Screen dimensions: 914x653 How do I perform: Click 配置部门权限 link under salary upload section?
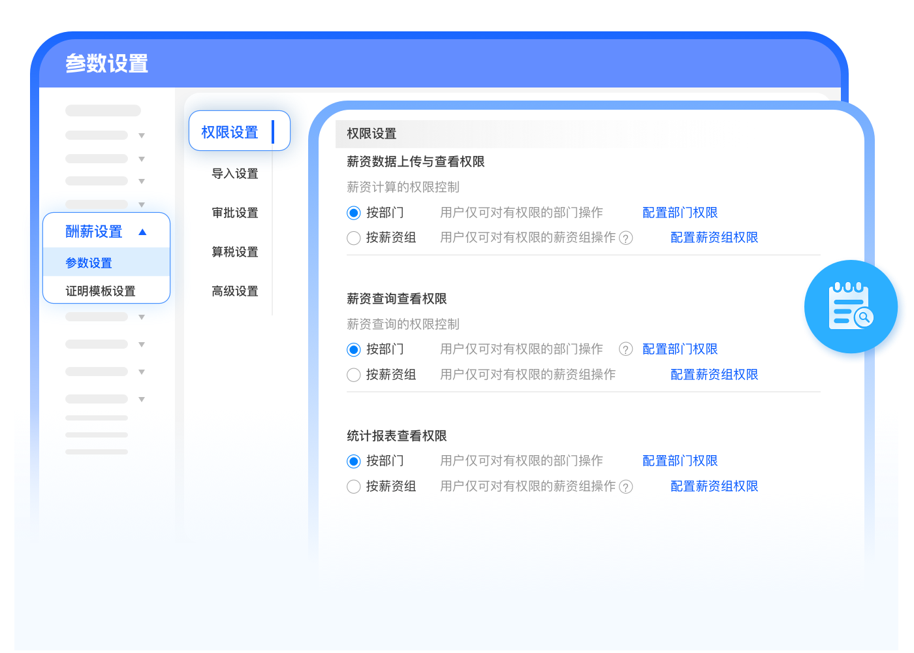[x=680, y=213]
